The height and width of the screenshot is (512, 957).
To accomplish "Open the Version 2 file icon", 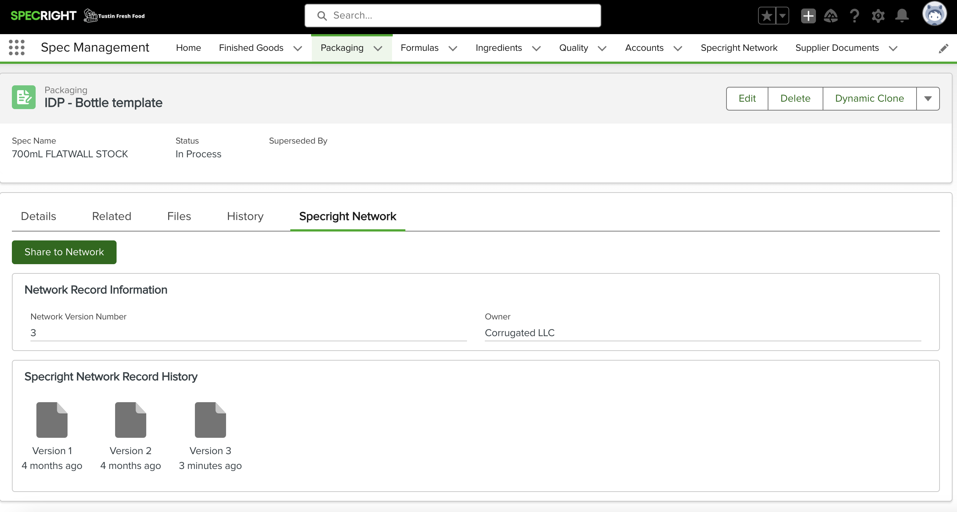I will point(130,420).
